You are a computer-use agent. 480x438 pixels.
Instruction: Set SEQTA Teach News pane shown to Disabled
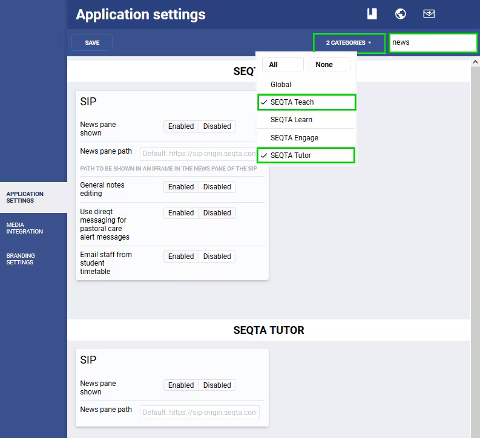pos(217,126)
